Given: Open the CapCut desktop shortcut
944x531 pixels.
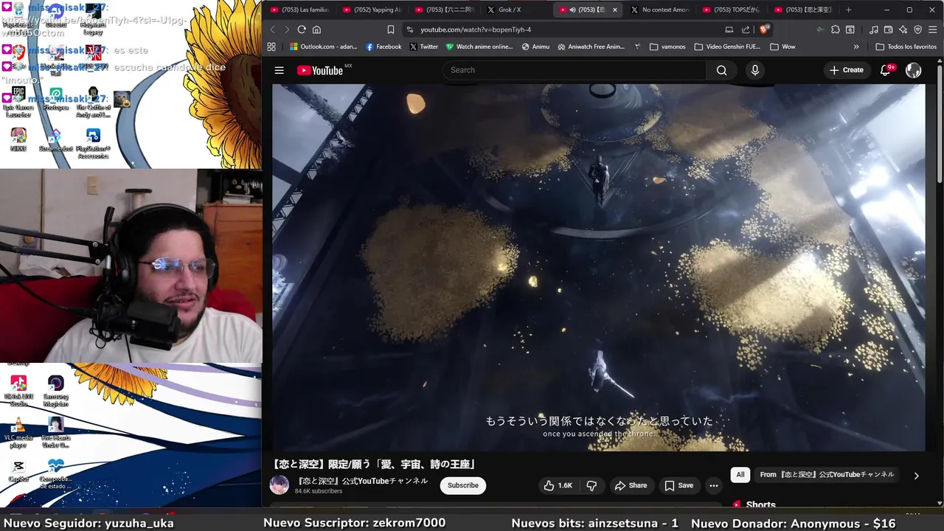Looking at the screenshot, I should coord(18,471).
